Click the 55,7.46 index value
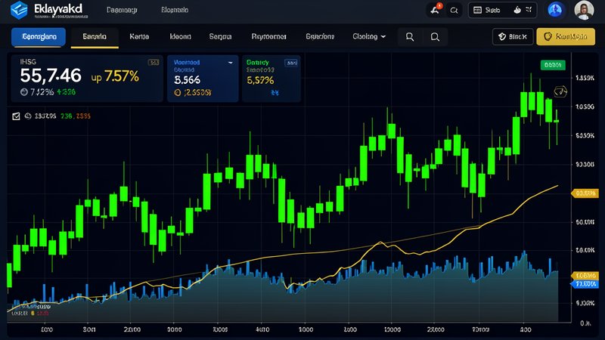This screenshot has width=605, height=340. [51, 76]
